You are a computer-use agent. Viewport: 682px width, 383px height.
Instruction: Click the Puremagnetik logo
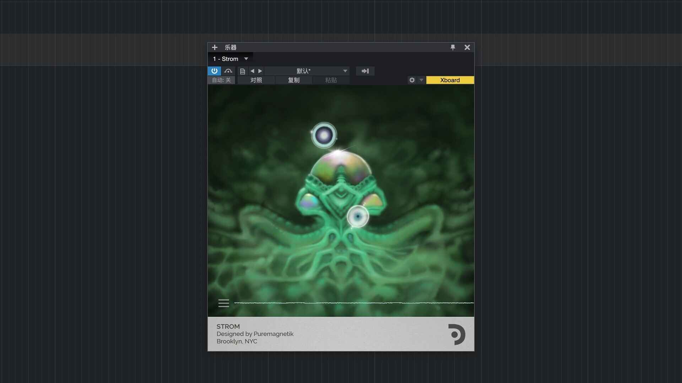coord(456,334)
